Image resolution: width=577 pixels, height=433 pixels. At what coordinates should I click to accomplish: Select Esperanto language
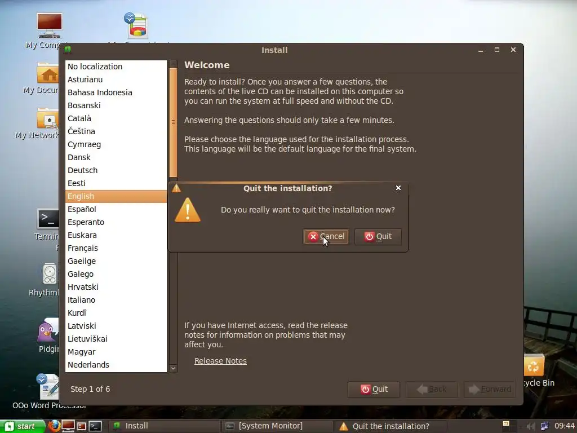point(116,222)
